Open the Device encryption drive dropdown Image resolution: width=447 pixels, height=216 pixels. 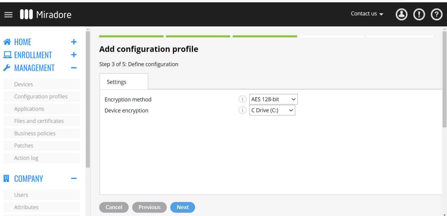[272, 110]
